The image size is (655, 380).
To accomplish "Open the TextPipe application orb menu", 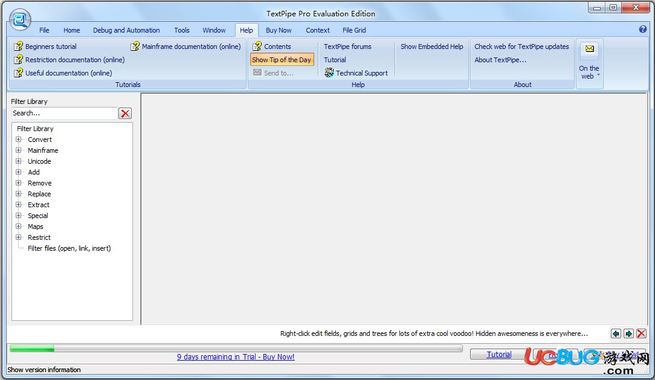I will [19, 19].
